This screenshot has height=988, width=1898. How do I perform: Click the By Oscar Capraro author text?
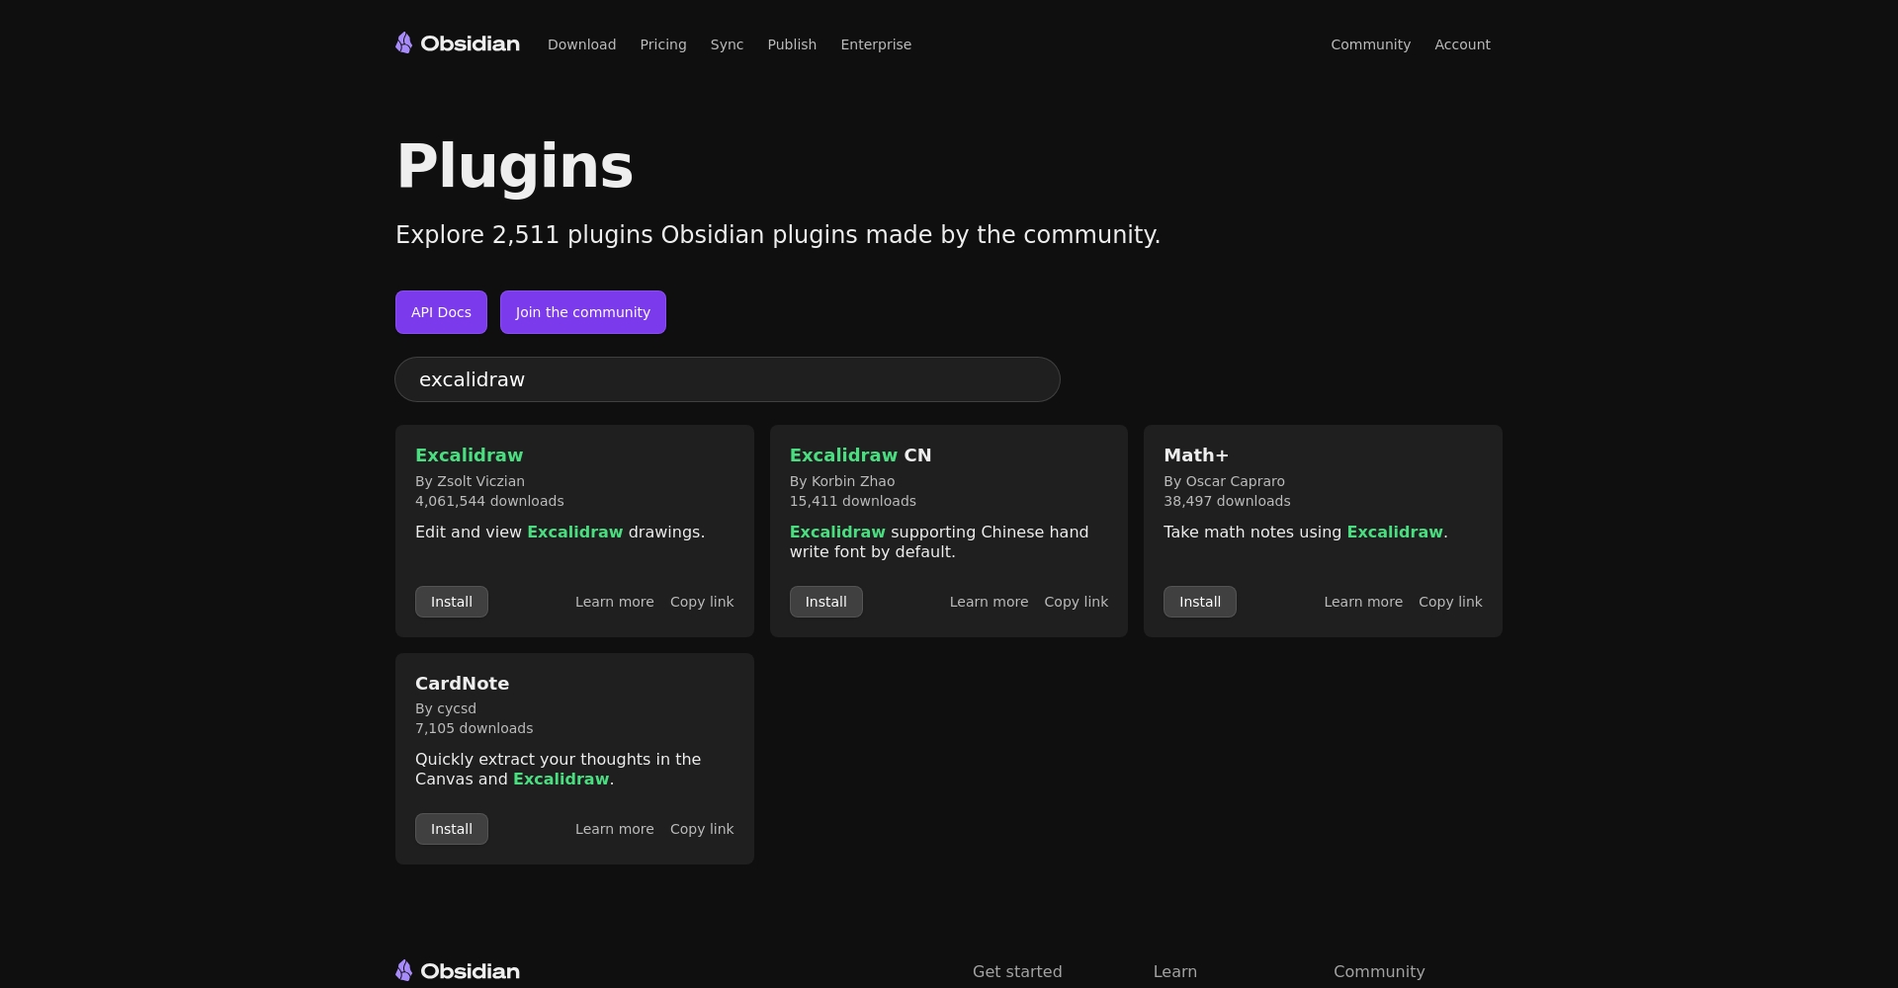1224,481
